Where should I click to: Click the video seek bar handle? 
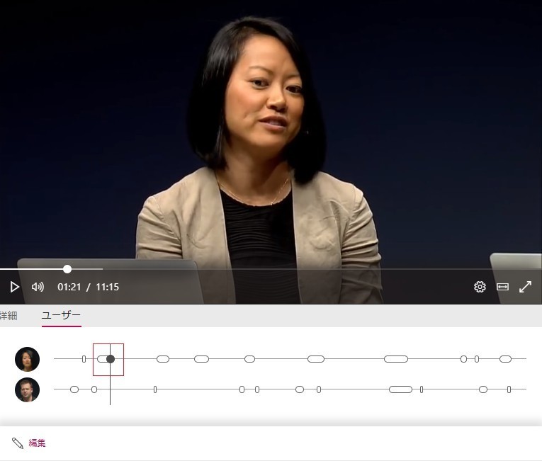(67, 269)
